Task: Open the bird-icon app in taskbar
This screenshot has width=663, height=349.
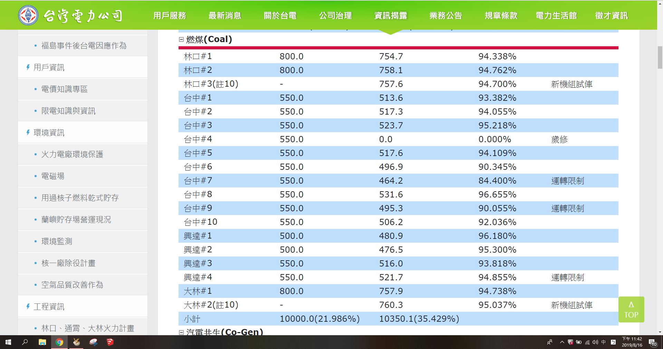Action: [76, 342]
